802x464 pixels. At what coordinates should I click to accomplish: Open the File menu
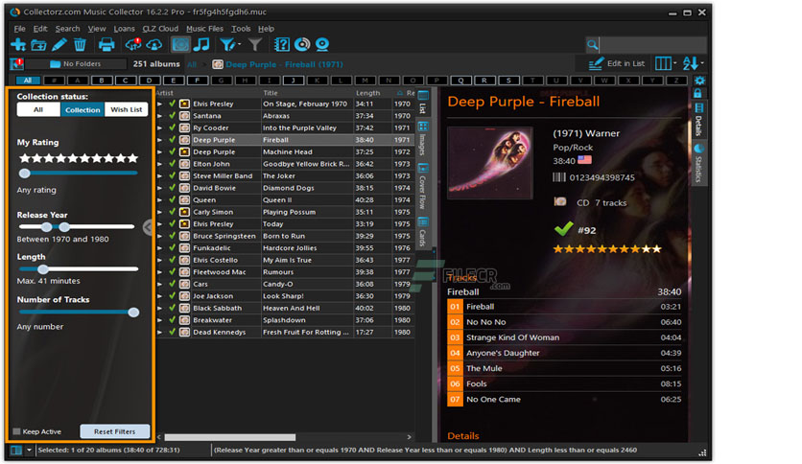tap(19, 29)
